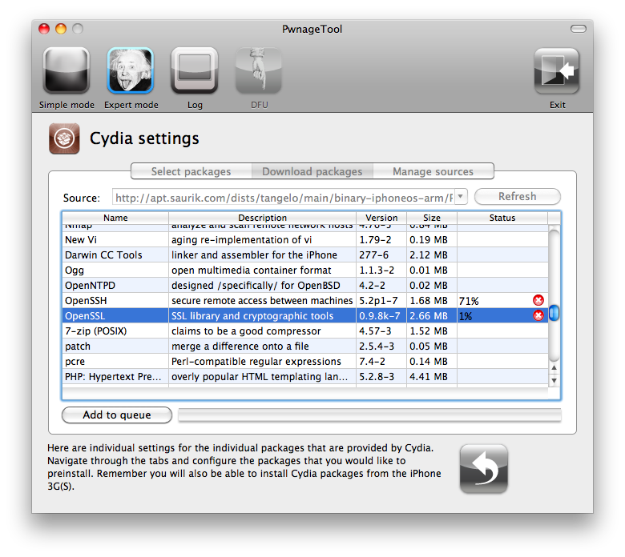Sort packages by Name column header

pos(115,218)
